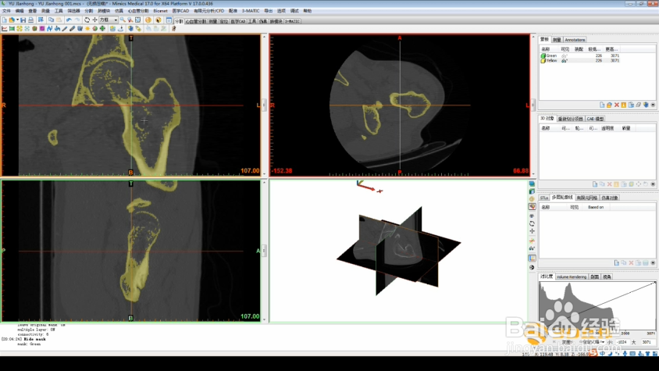Click the Calculate 3D download-style icon
Screen dimensions: 659x371
tap(120, 29)
